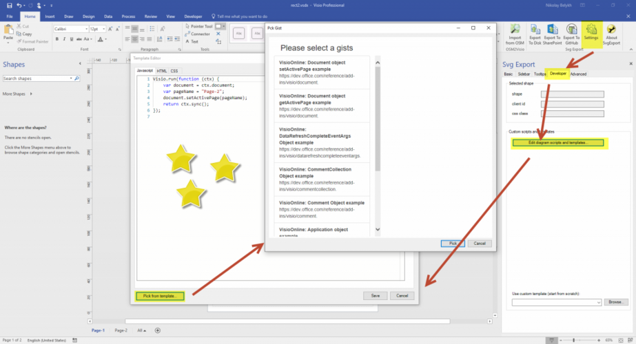Toggle Italic formatting
This screenshot has width=636, height=344.
pyautogui.click(x=64, y=39)
